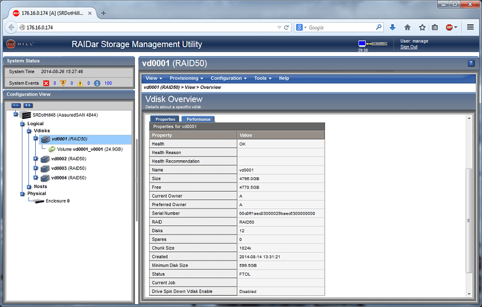
Task: Click the Serial Number value cell
Action: coord(281,214)
